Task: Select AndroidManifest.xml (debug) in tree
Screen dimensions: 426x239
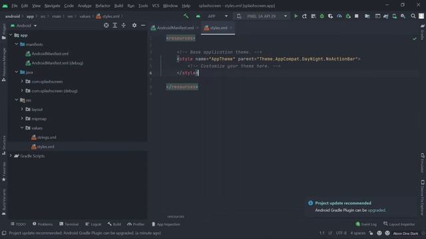Action: 57,63
